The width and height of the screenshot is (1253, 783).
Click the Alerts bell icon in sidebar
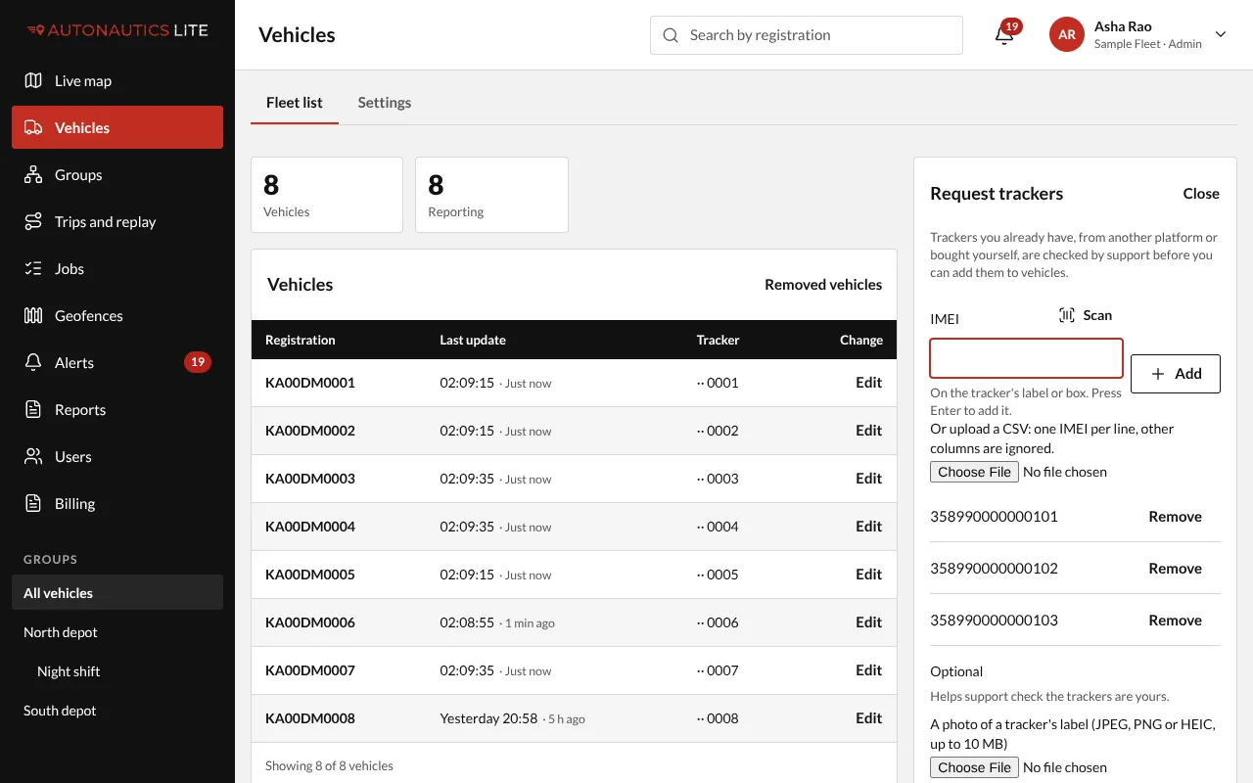pyautogui.click(x=33, y=362)
